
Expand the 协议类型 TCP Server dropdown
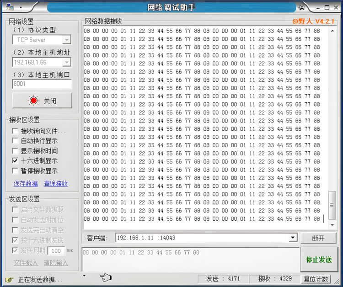[67, 40]
